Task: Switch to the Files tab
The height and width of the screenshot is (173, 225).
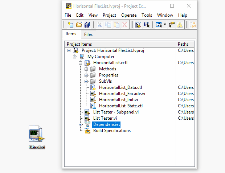Action: pos(89,34)
